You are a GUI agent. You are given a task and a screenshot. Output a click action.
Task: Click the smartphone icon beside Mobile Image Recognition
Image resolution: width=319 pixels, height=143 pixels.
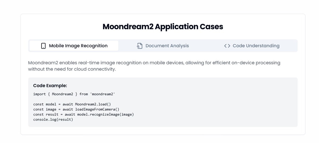coord(43,46)
